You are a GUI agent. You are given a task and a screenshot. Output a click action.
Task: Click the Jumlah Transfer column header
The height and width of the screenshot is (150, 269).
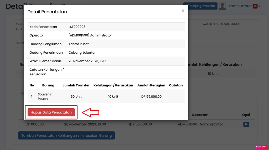pos(76,85)
